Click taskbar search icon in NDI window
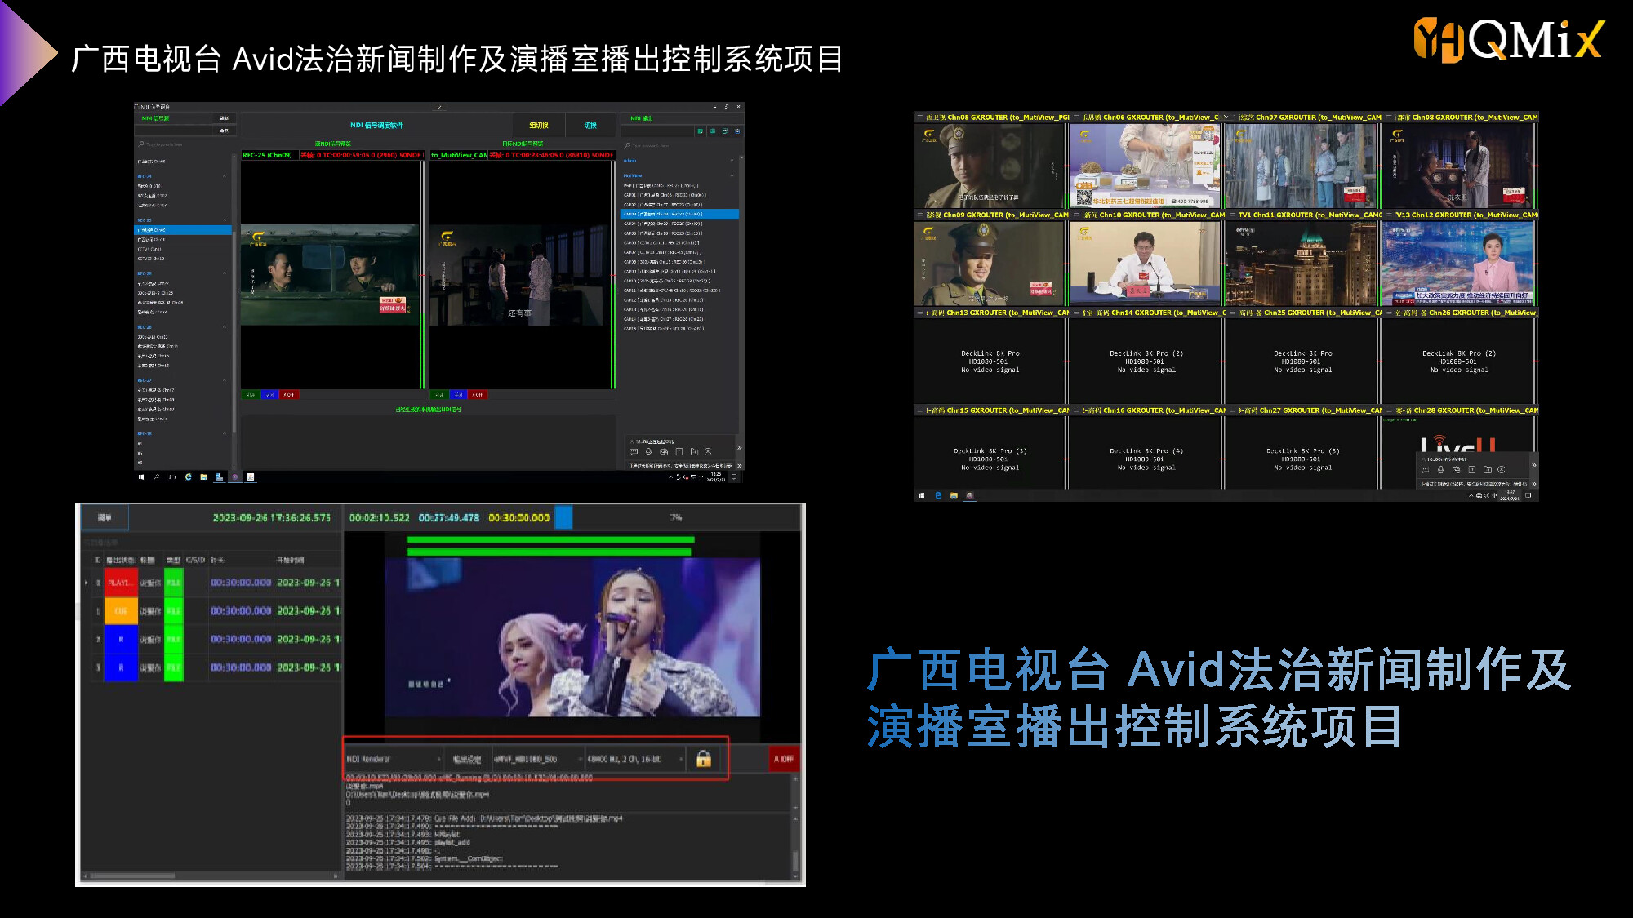 [157, 477]
